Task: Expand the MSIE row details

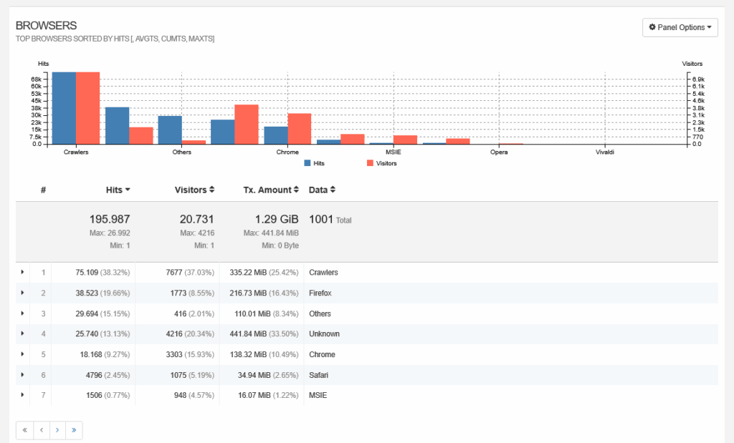Action: [x=22, y=394]
